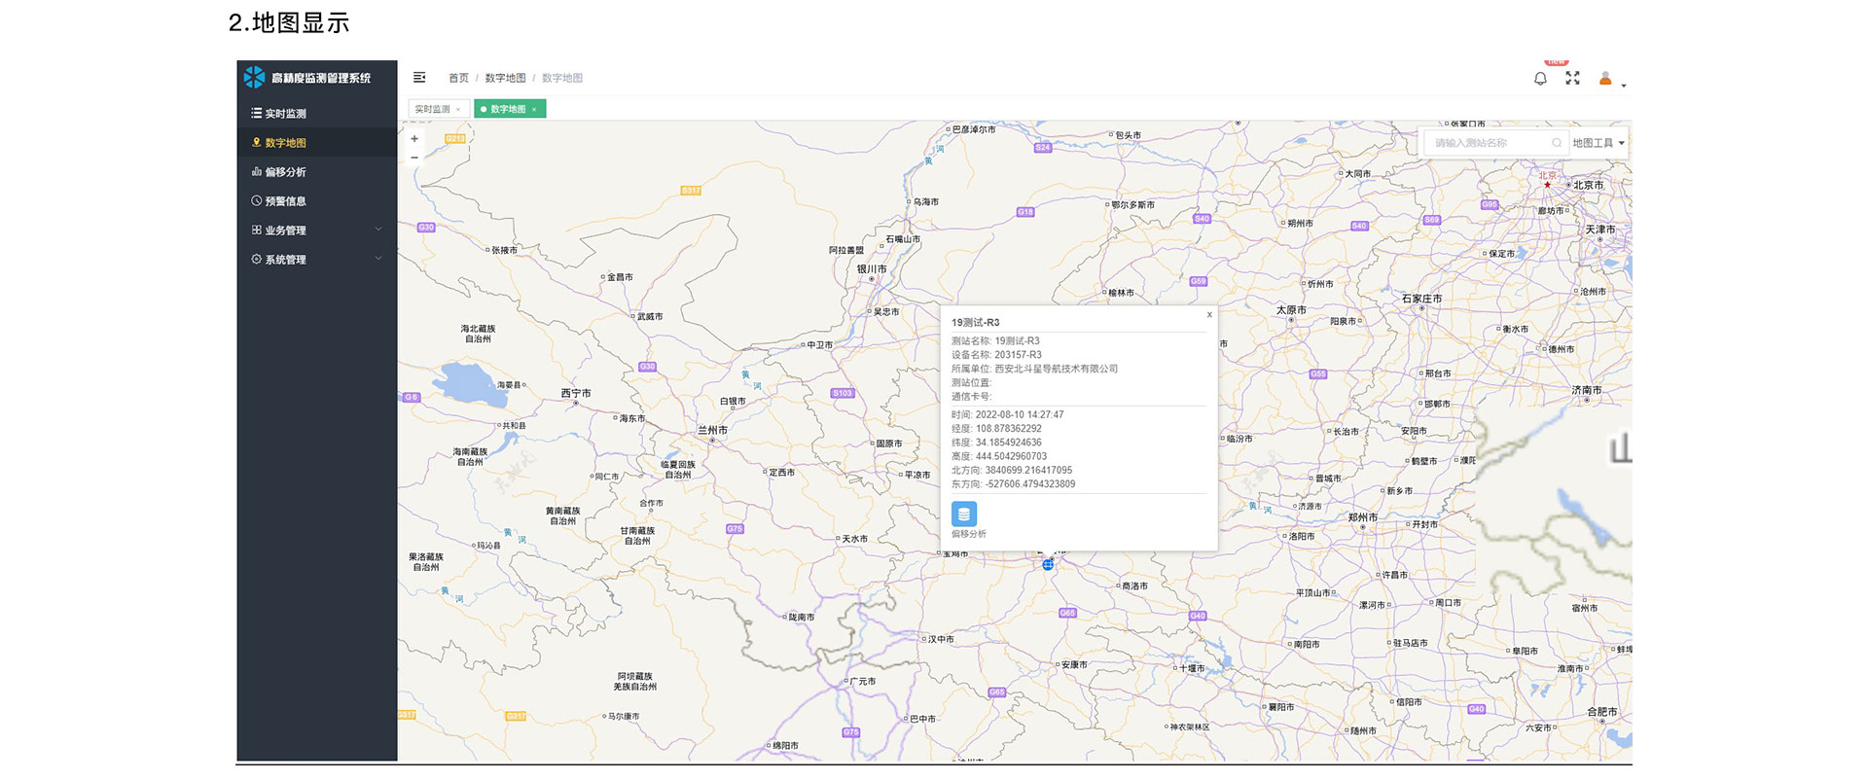The height and width of the screenshot is (781, 1868).
Task: Click 首页 breadcrumb link
Action: tap(458, 78)
